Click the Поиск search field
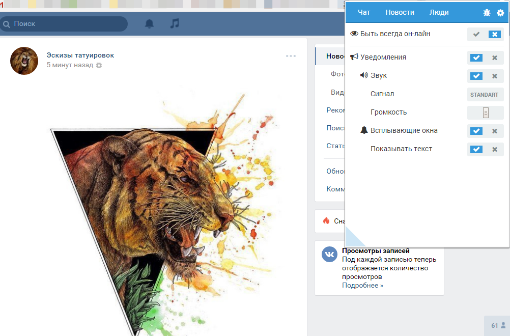The height and width of the screenshot is (336, 510). click(66, 24)
